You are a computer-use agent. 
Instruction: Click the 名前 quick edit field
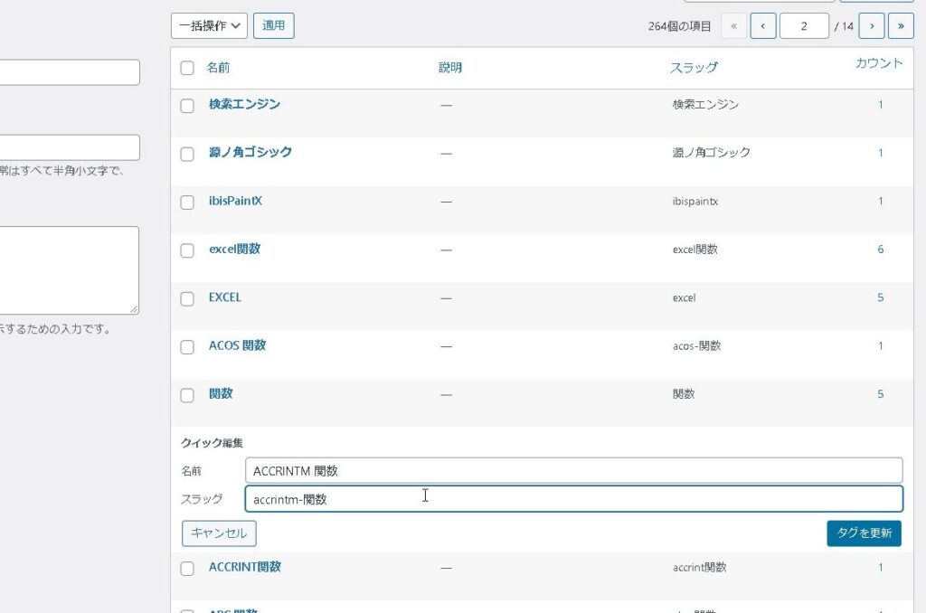(573, 470)
